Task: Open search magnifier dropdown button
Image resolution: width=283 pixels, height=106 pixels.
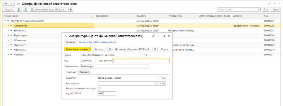Action: [x=266, y=10]
